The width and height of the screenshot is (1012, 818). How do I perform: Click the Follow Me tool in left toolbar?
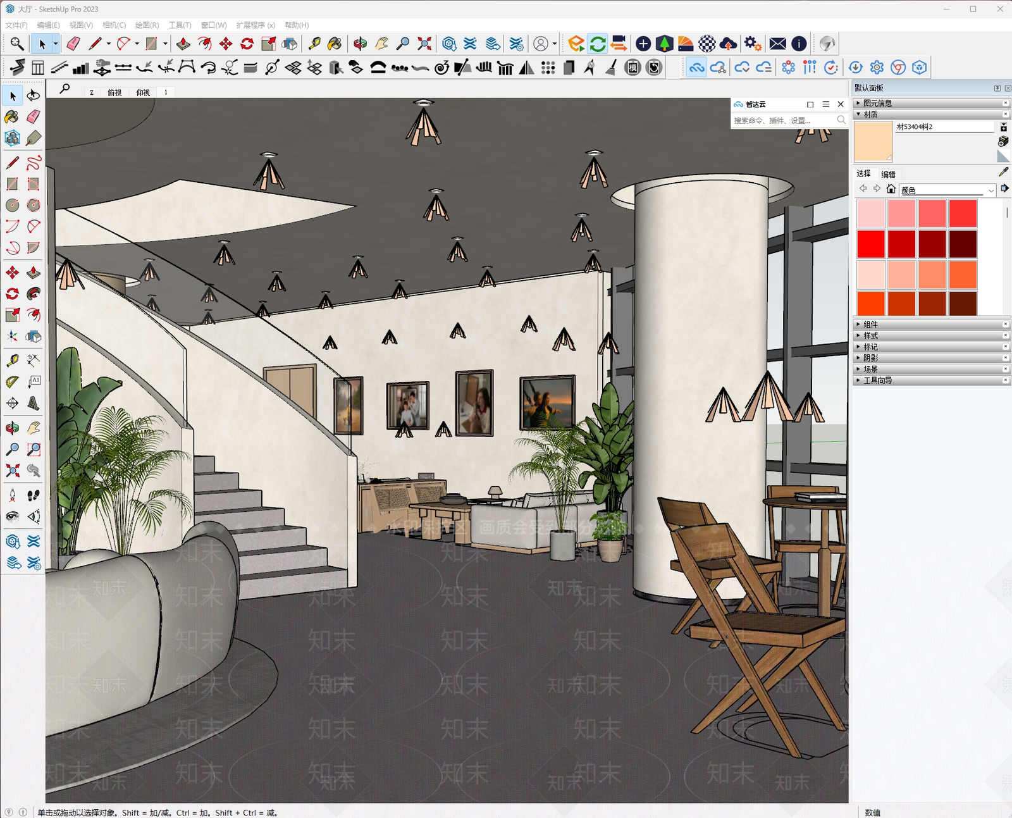pyautogui.click(x=34, y=294)
